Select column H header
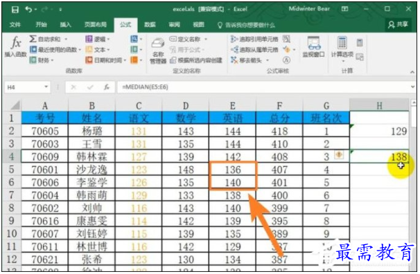This screenshot has width=420, height=274. tap(379, 106)
